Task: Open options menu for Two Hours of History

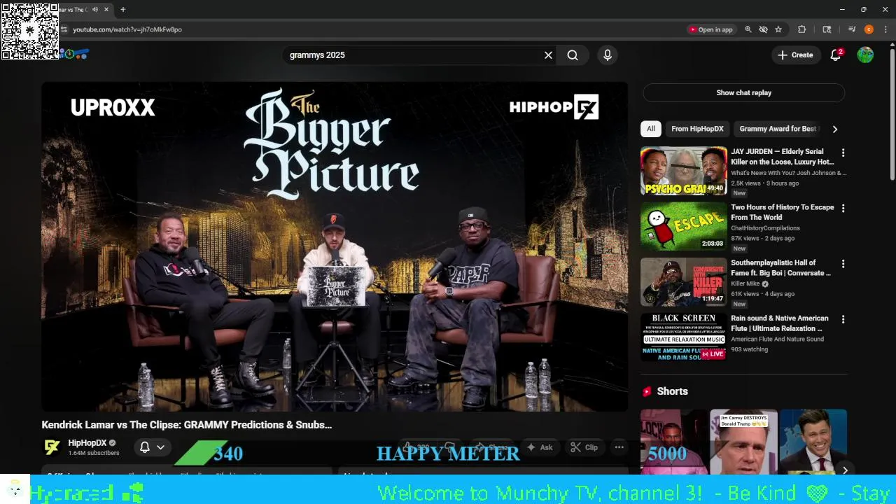Action: coord(843,208)
